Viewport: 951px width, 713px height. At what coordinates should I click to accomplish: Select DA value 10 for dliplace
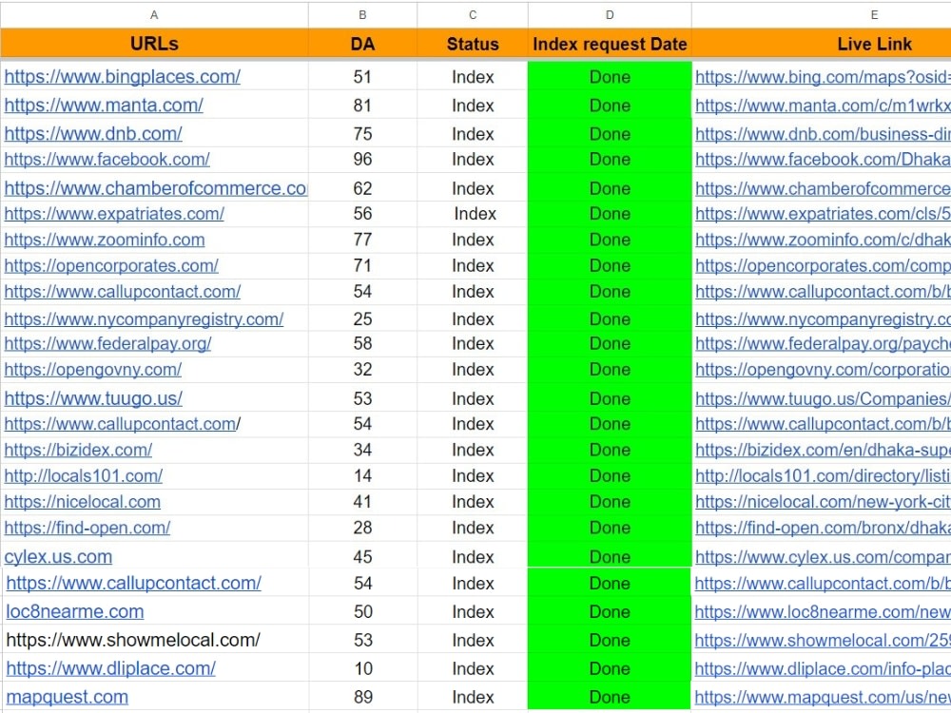click(x=362, y=668)
